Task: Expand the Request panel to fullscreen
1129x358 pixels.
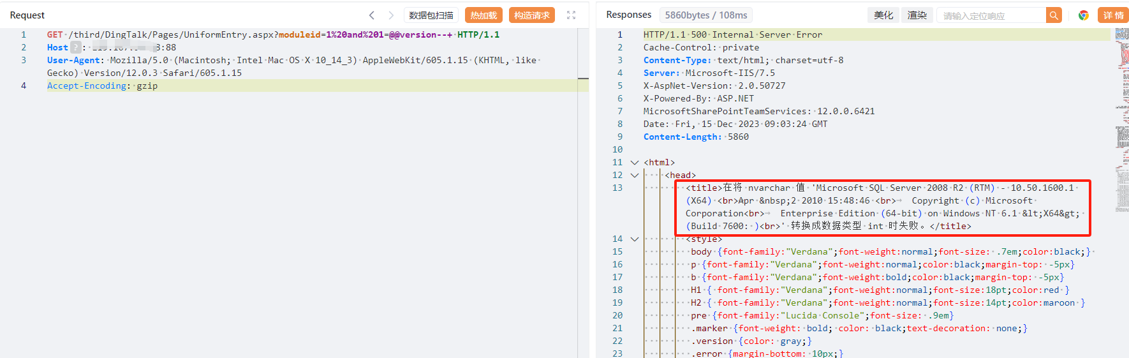Action: click(x=571, y=15)
